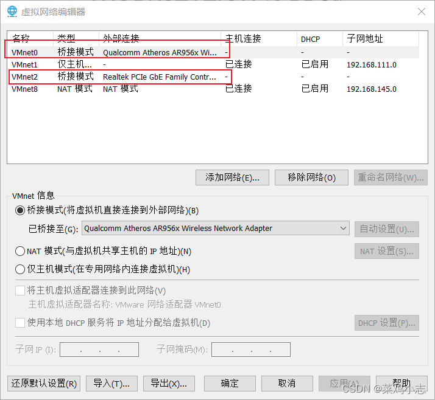Click 重命名网络(W)... button
435x400 pixels.
click(x=391, y=178)
